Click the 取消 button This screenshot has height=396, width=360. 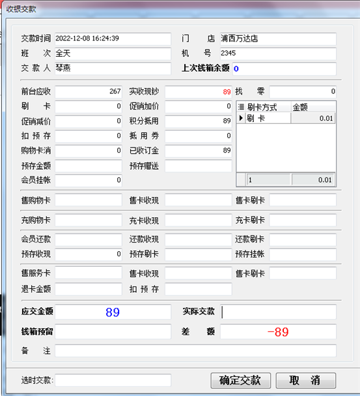tap(305, 380)
